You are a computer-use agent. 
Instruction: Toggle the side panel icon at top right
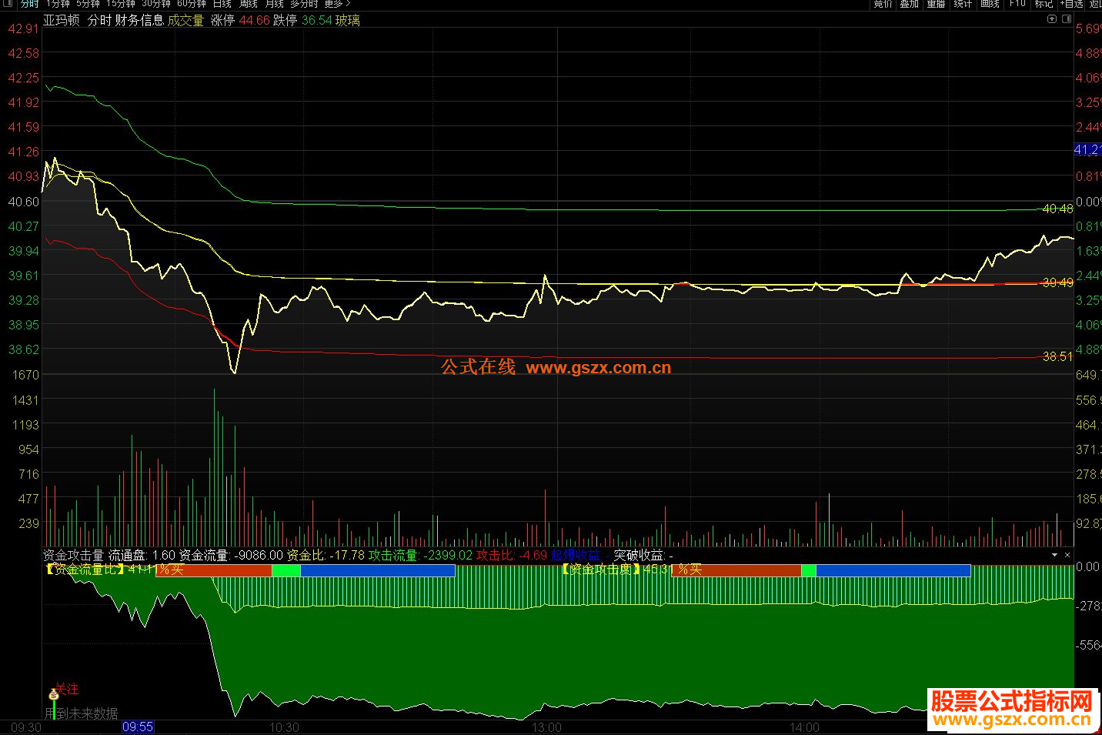pyautogui.click(x=1067, y=19)
